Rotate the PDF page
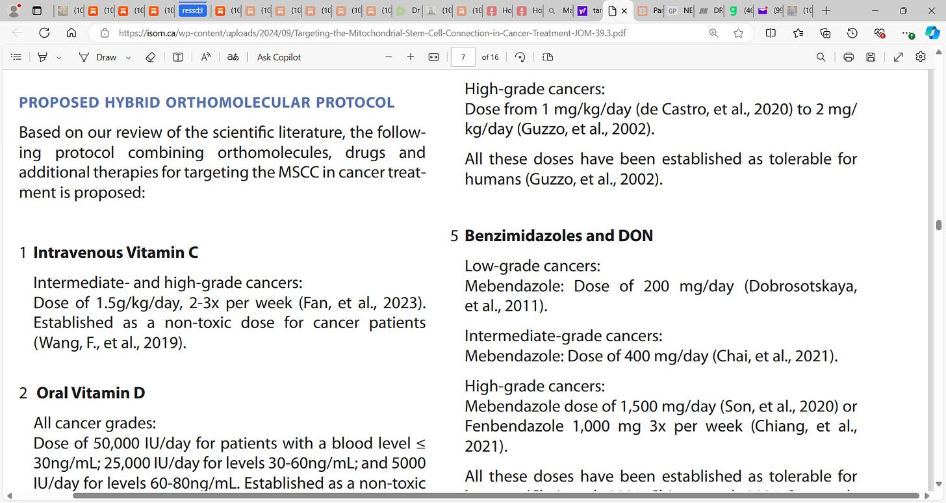 pos(520,57)
